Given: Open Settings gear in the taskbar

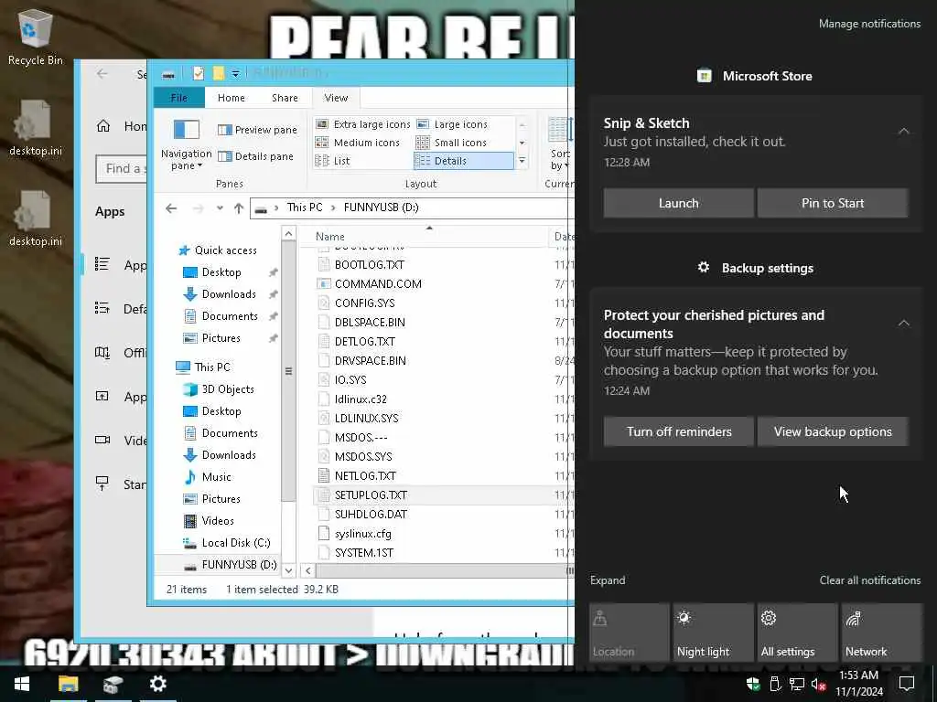Looking at the screenshot, I should (x=157, y=684).
